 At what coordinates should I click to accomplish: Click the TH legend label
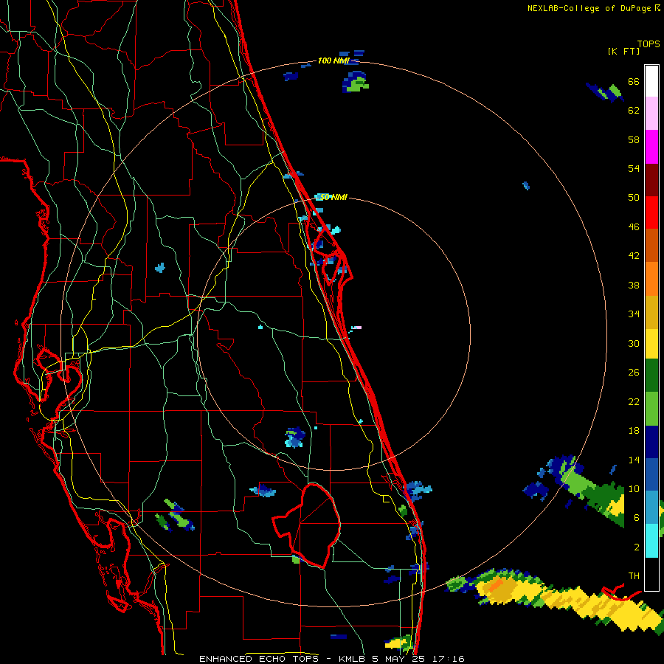[x=634, y=576]
